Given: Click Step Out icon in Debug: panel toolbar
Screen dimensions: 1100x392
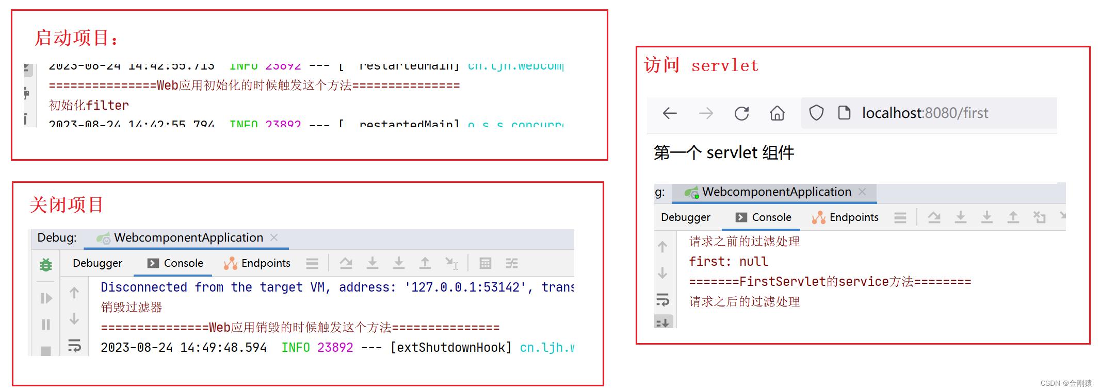Looking at the screenshot, I should (425, 263).
